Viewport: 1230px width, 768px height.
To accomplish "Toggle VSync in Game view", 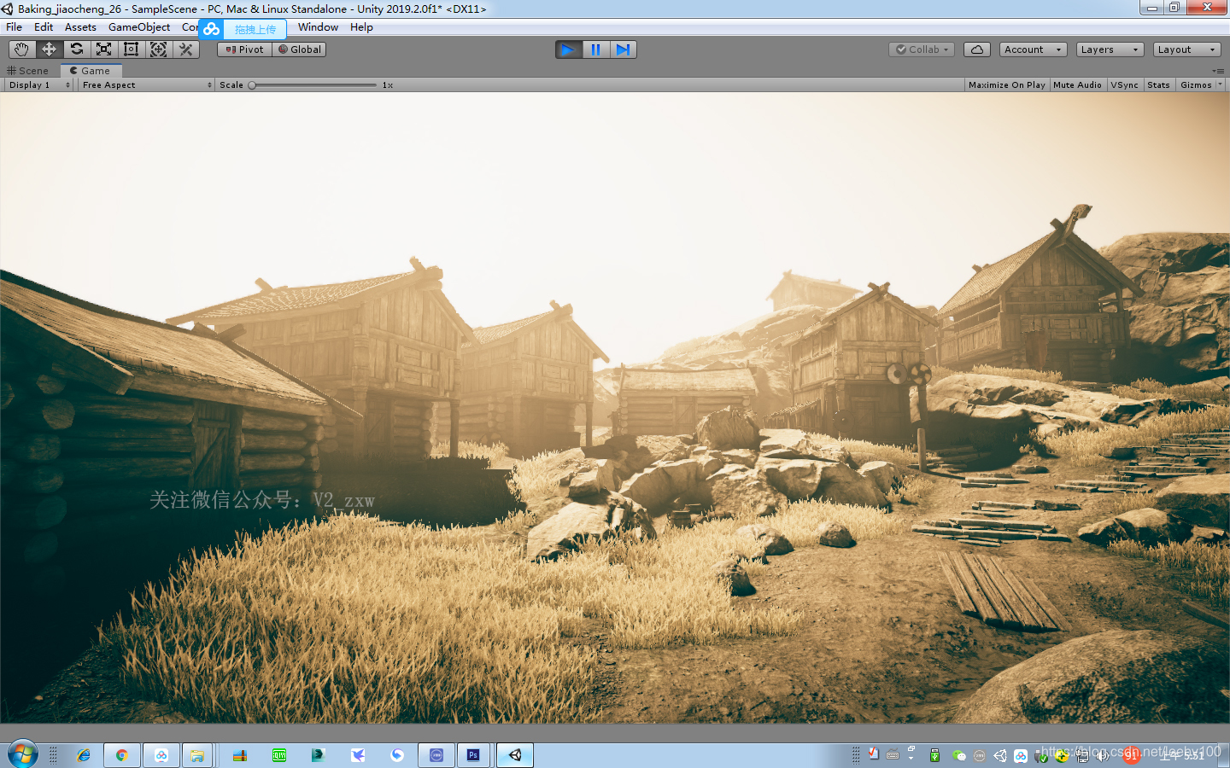I will tap(1124, 85).
